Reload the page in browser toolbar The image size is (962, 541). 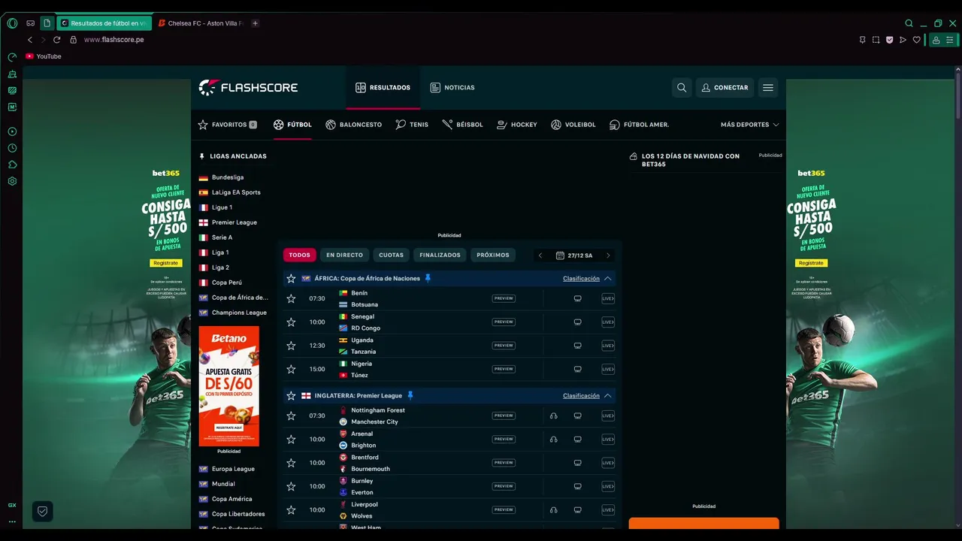click(56, 40)
